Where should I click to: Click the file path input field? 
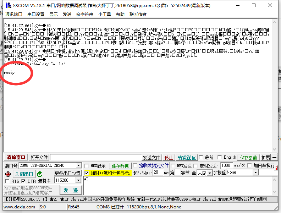tap(96, 157)
